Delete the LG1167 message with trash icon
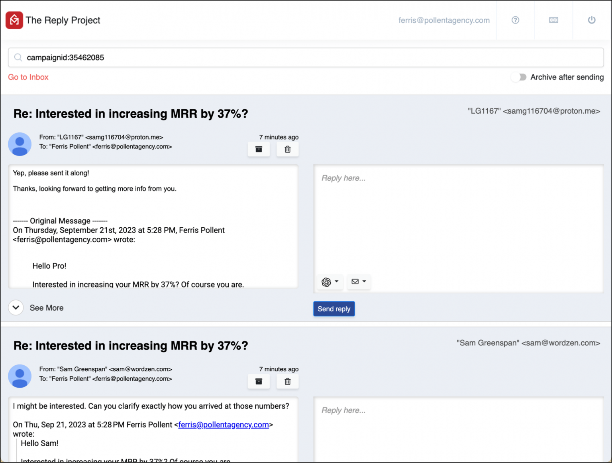The width and height of the screenshot is (612, 463). [287, 149]
